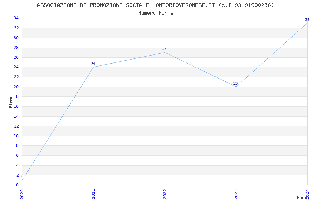The height and width of the screenshot is (201, 311).
Task: Click the 'Numero Firme' subtitle
Action: click(x=156, y=13)
